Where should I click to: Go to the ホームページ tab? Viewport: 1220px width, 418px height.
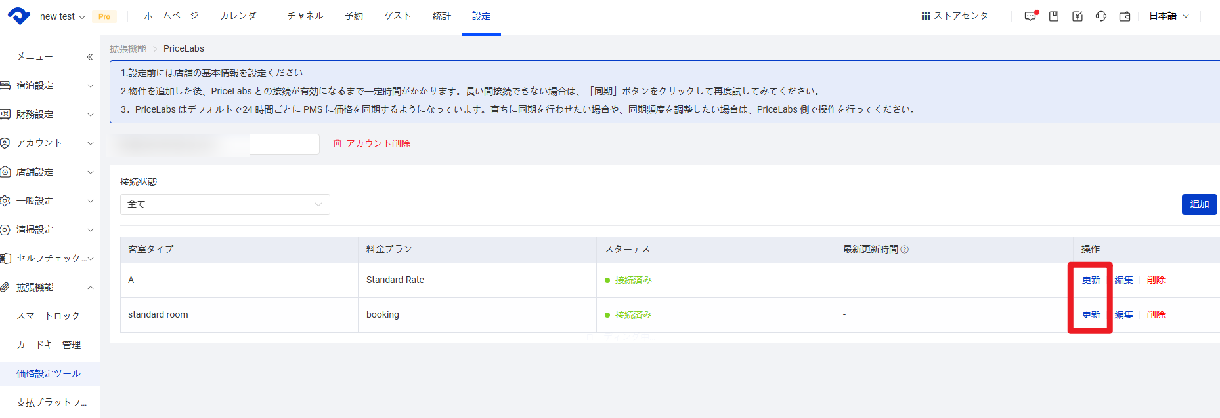[x=171, y=16]
